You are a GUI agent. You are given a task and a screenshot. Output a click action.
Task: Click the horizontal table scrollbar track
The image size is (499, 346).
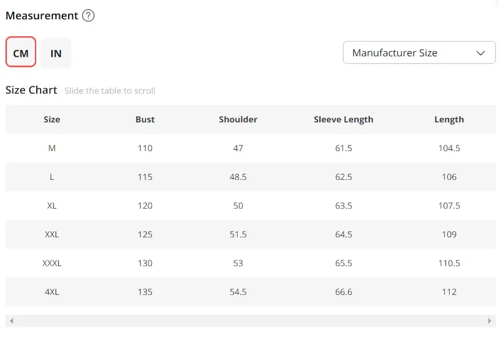coord(249,321)
